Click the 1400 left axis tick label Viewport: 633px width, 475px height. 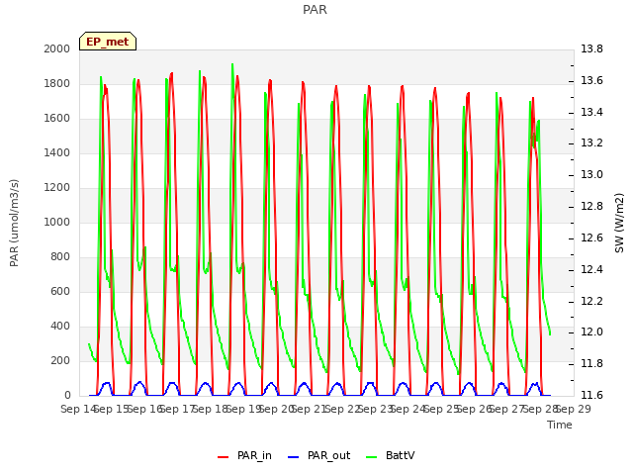tap(57, 152)
